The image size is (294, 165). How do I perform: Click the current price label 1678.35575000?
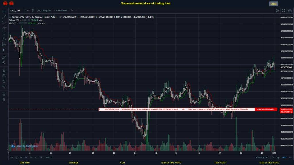[x=287, y=67]
